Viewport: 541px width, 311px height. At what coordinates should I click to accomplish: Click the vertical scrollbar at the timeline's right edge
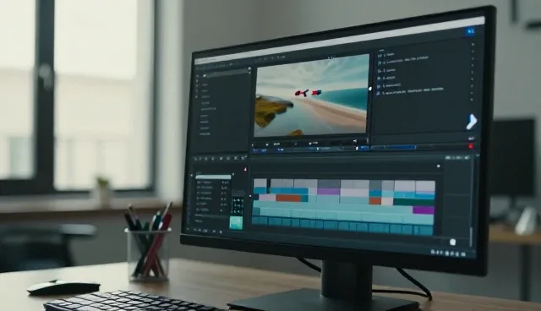click(x=471, y=236)
